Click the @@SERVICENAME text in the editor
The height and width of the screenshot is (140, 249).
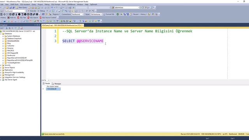pos(90,41)
